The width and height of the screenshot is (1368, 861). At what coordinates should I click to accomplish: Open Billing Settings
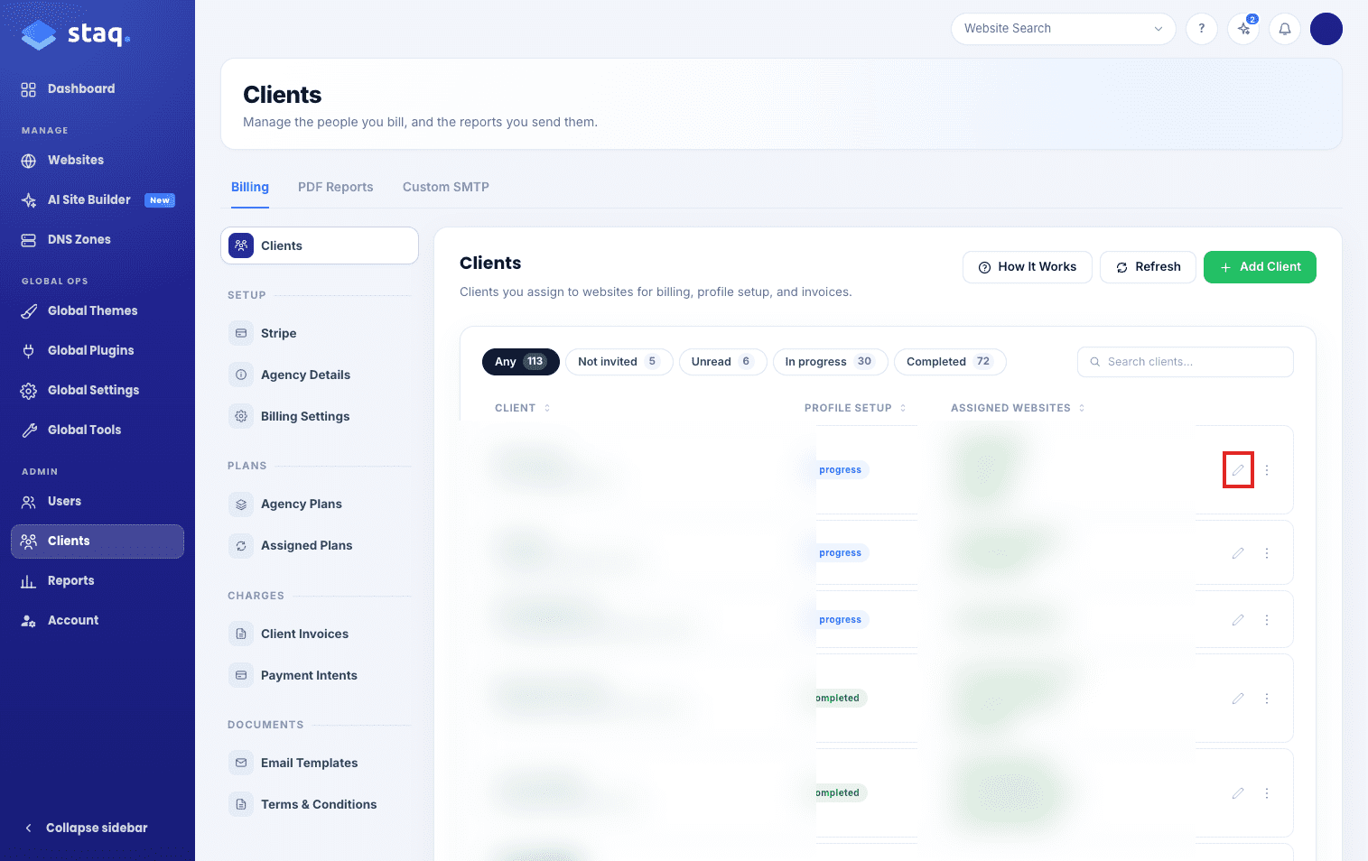[x=320, y=416]
